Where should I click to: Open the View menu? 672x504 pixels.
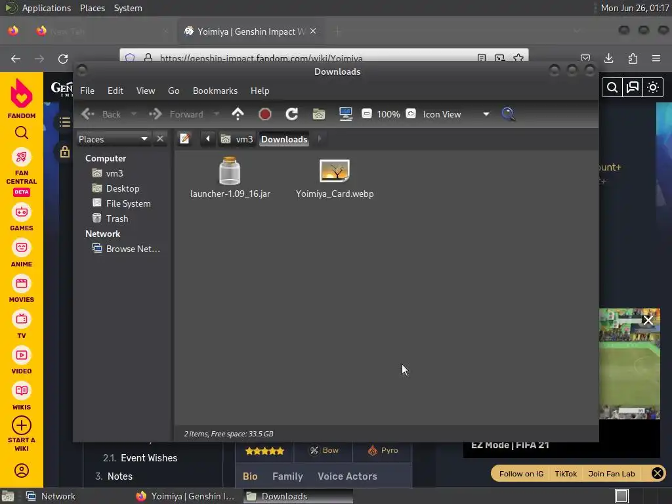[146, 91]
